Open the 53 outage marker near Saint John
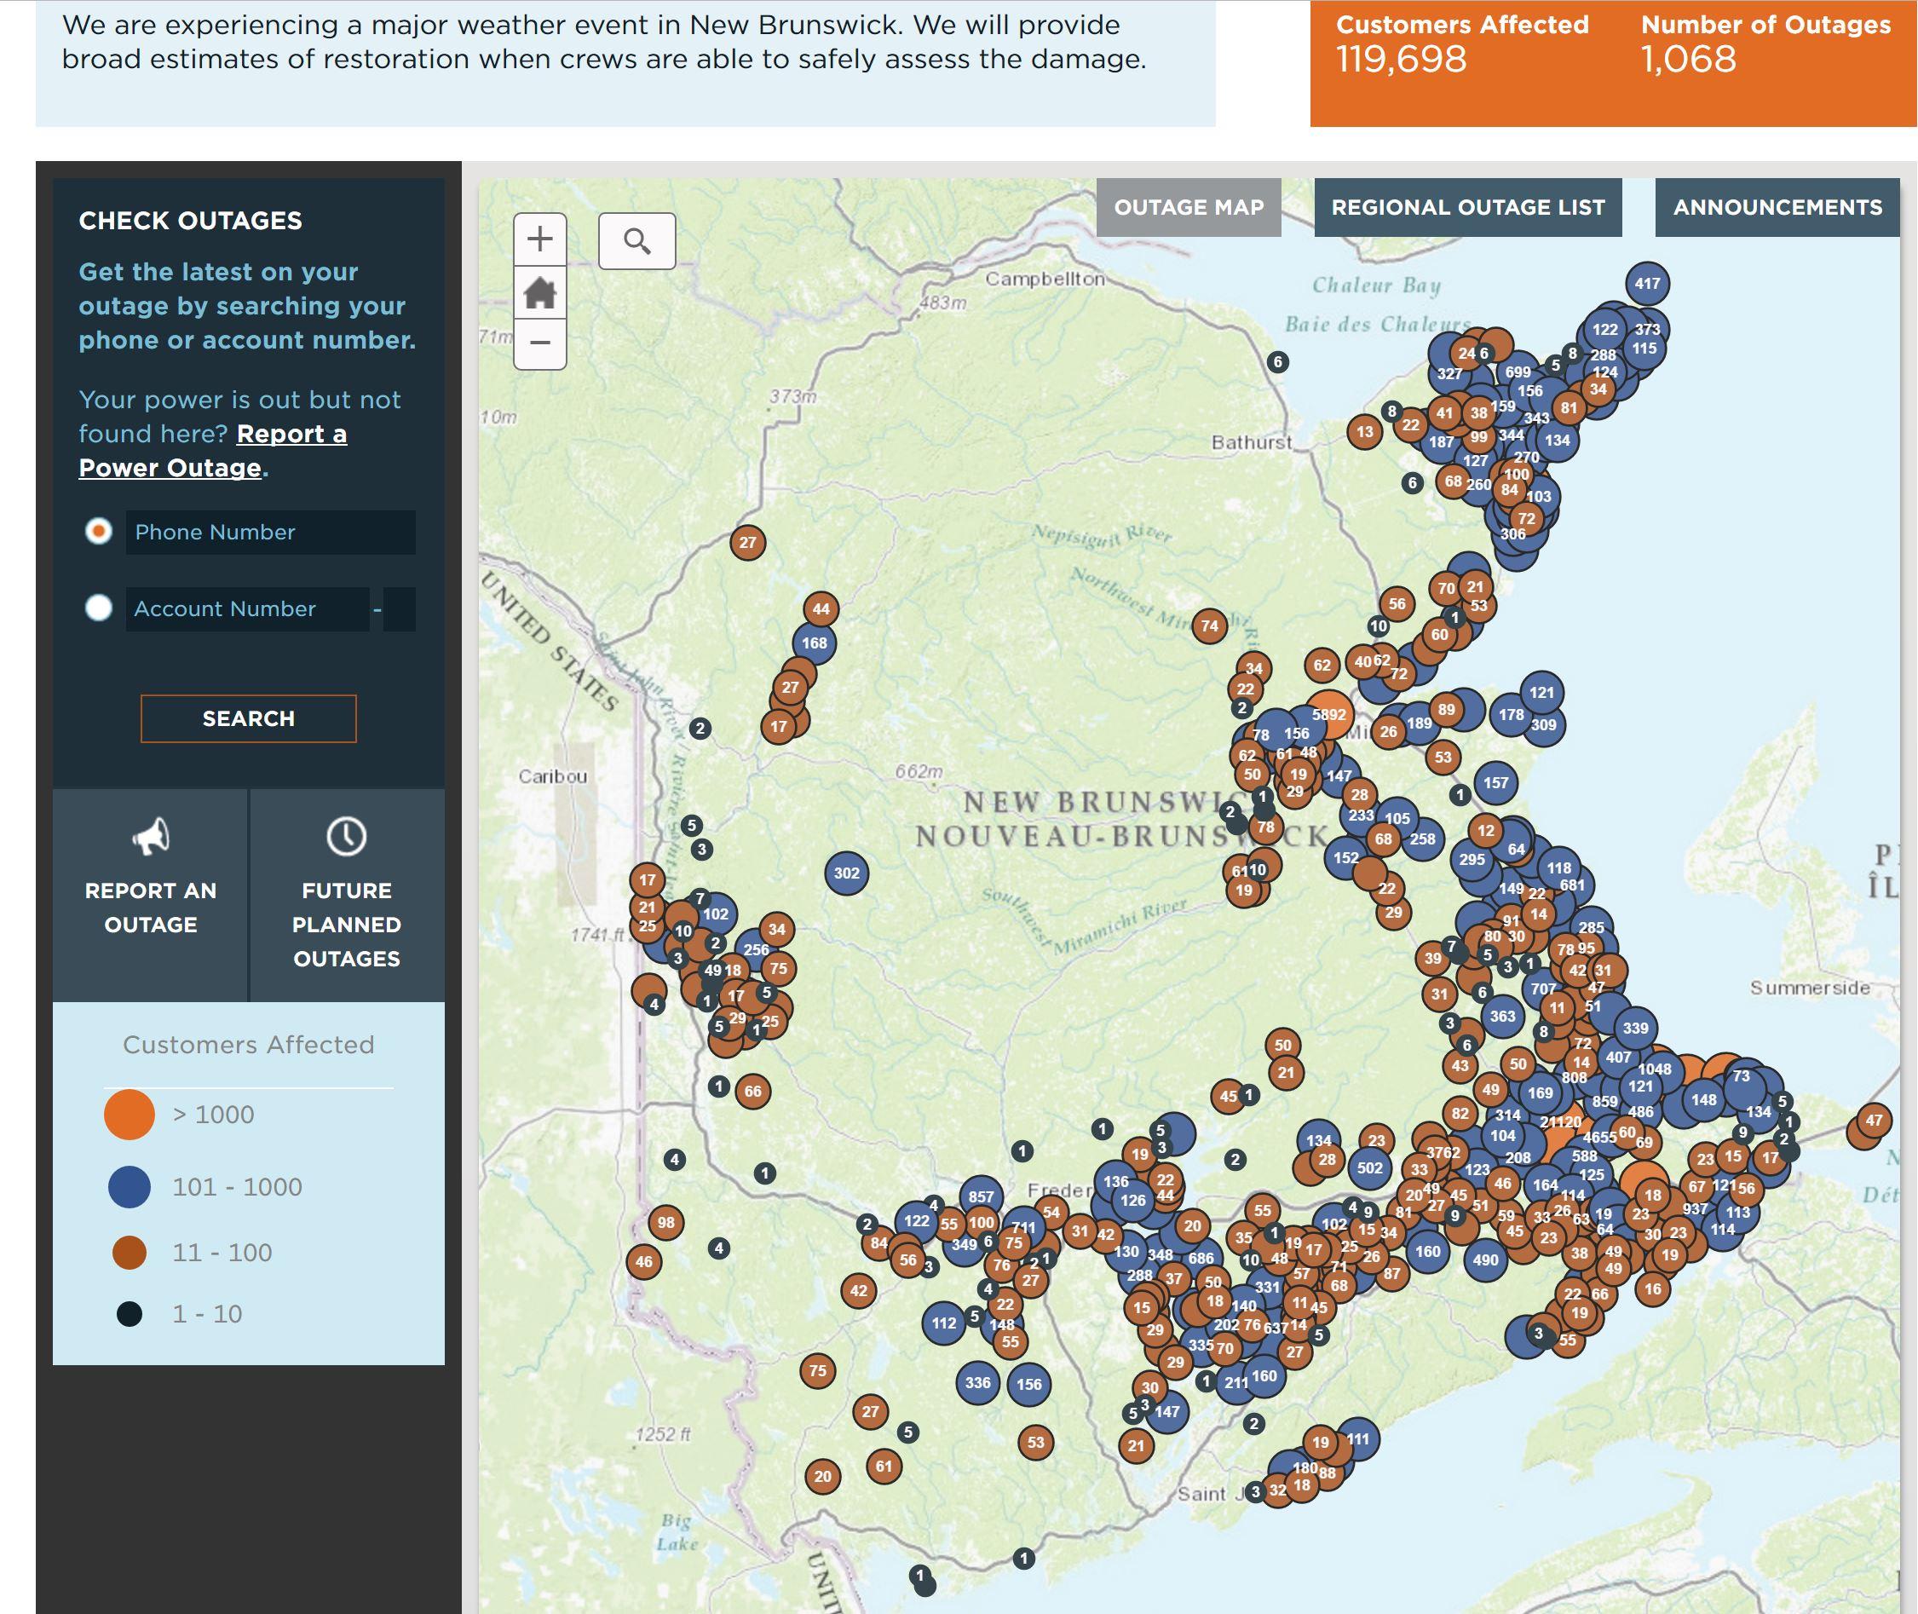This screenshot has height=1614, width=1918. (1035, 1443)
